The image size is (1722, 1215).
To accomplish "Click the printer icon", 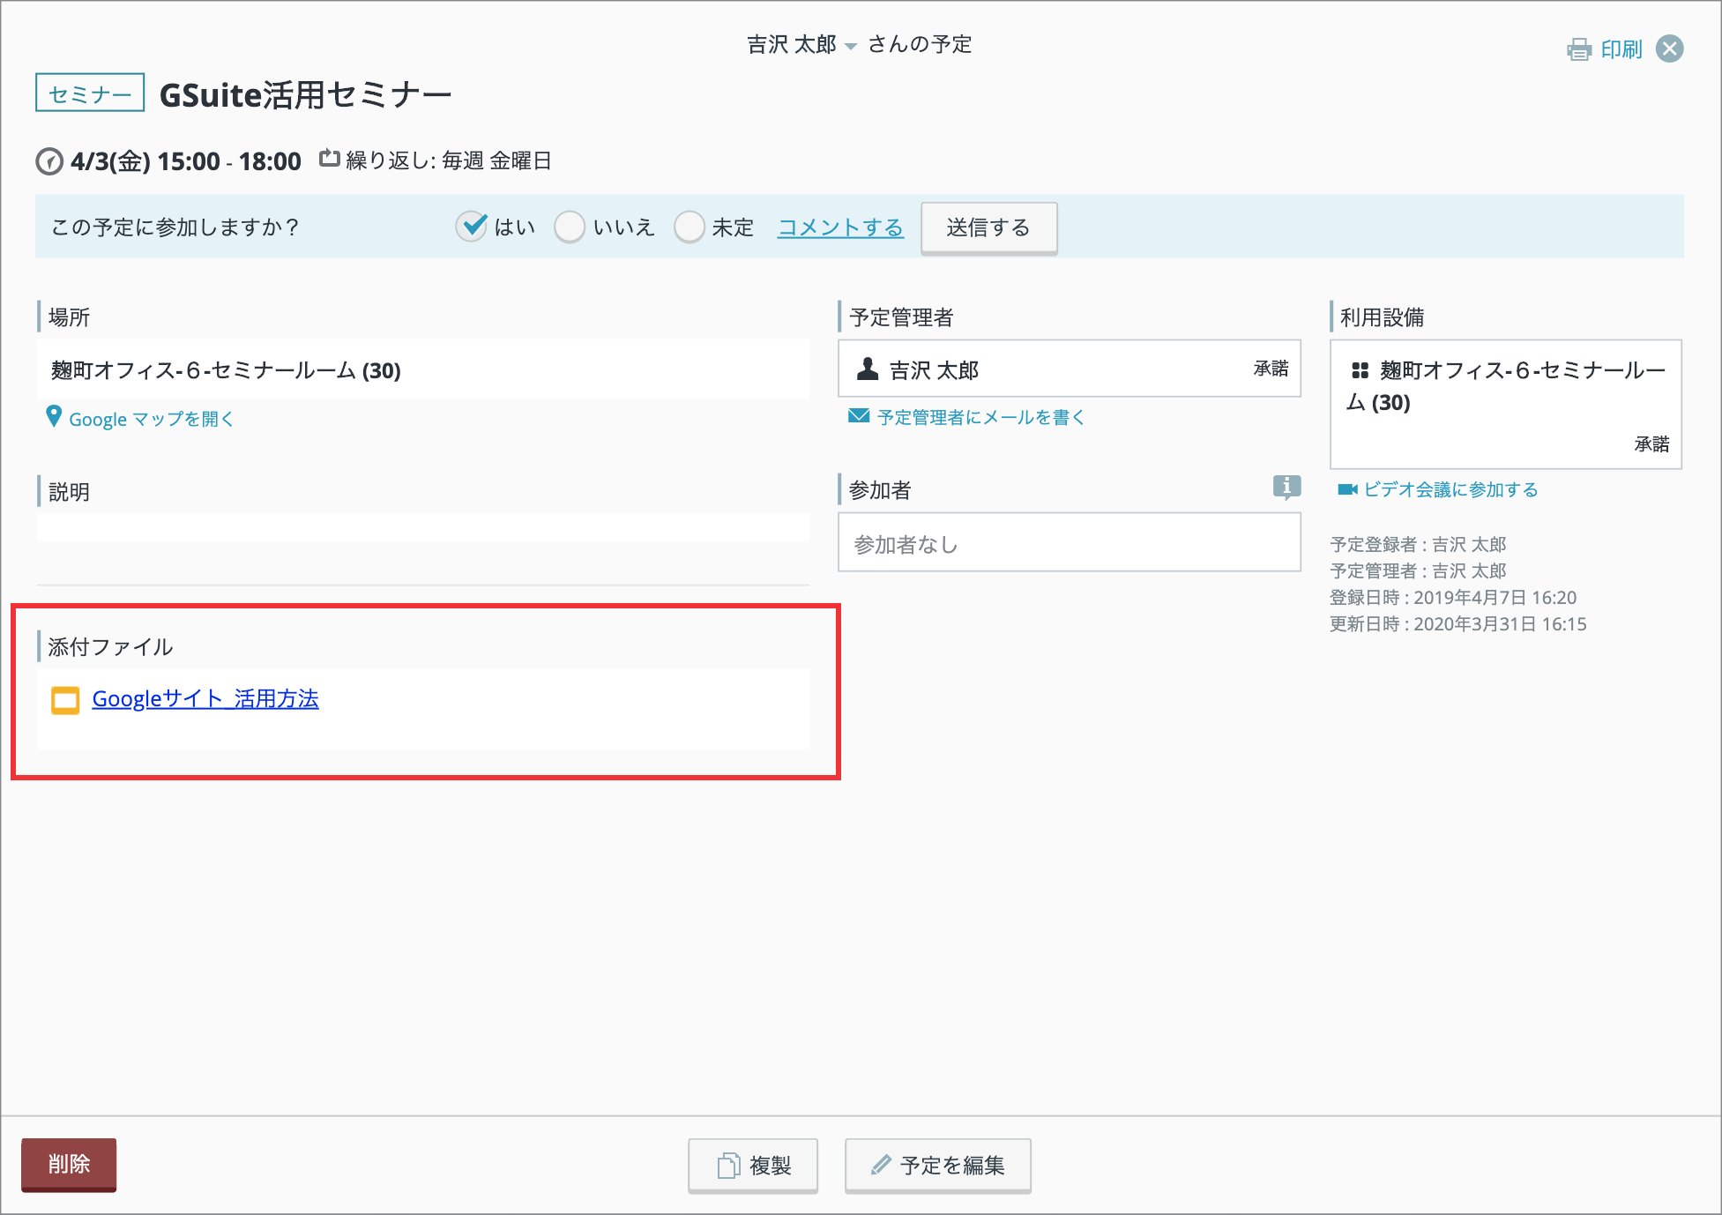I will (x=1578, y=49).
